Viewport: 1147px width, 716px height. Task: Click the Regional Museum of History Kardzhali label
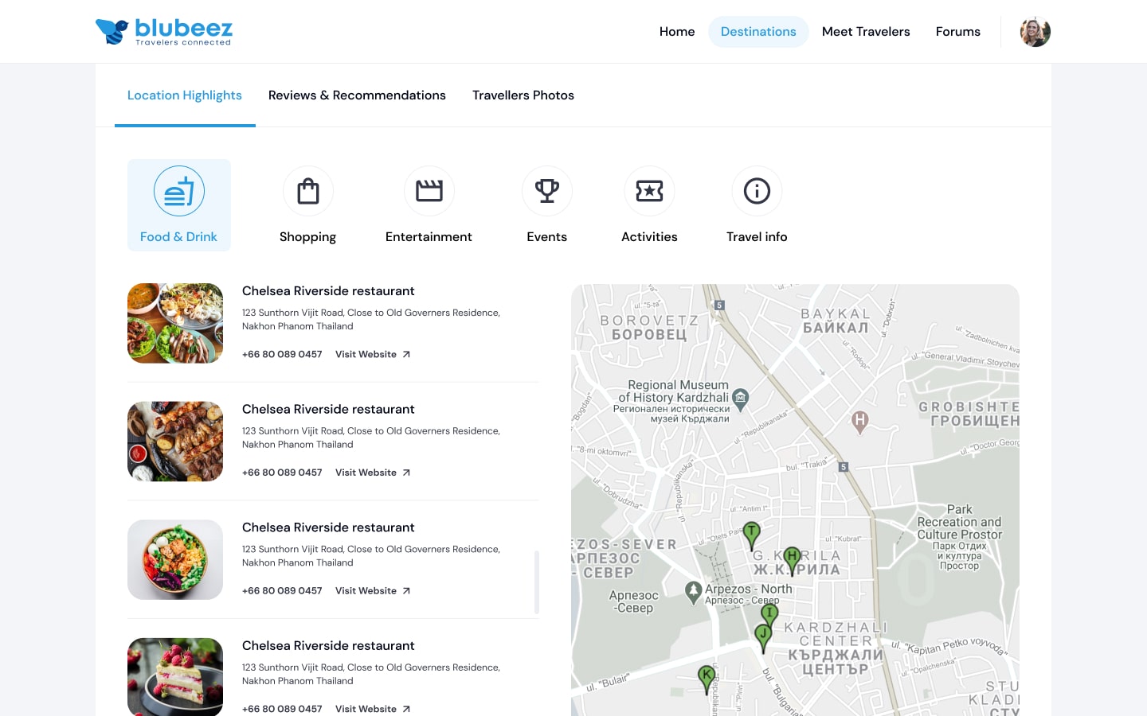[x=673, y=401]
